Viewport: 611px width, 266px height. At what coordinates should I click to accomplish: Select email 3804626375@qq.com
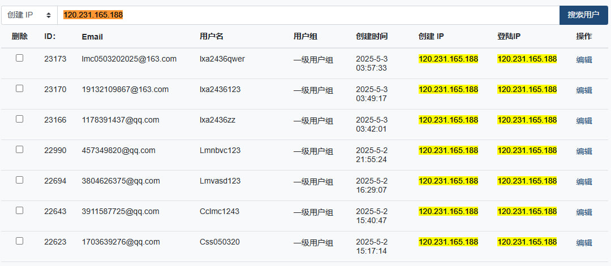(121, 181)
